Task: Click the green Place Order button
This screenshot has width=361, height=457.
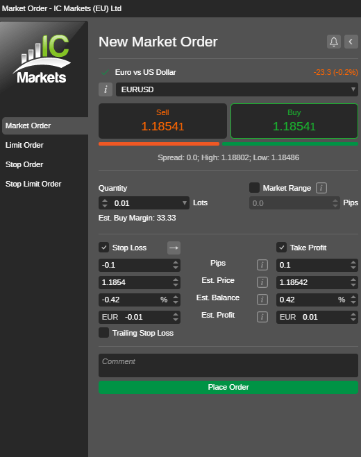Action: 228,388
